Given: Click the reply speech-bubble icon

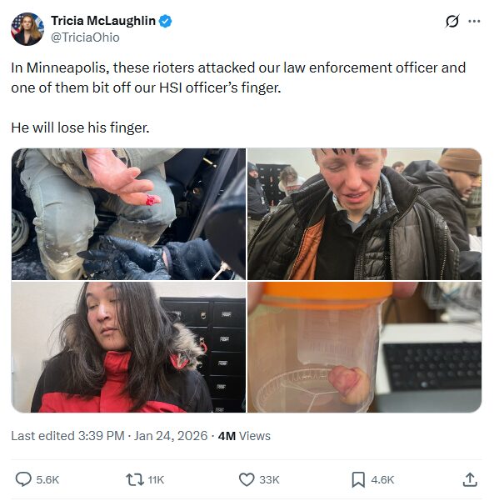Looking at the screenshot, I should [x=23, y=479].
